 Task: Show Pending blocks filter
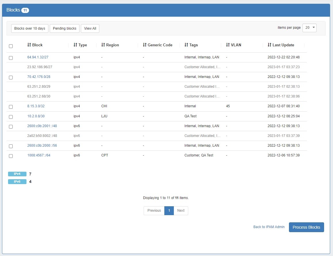pyautogui.click(x=64, y=28)
